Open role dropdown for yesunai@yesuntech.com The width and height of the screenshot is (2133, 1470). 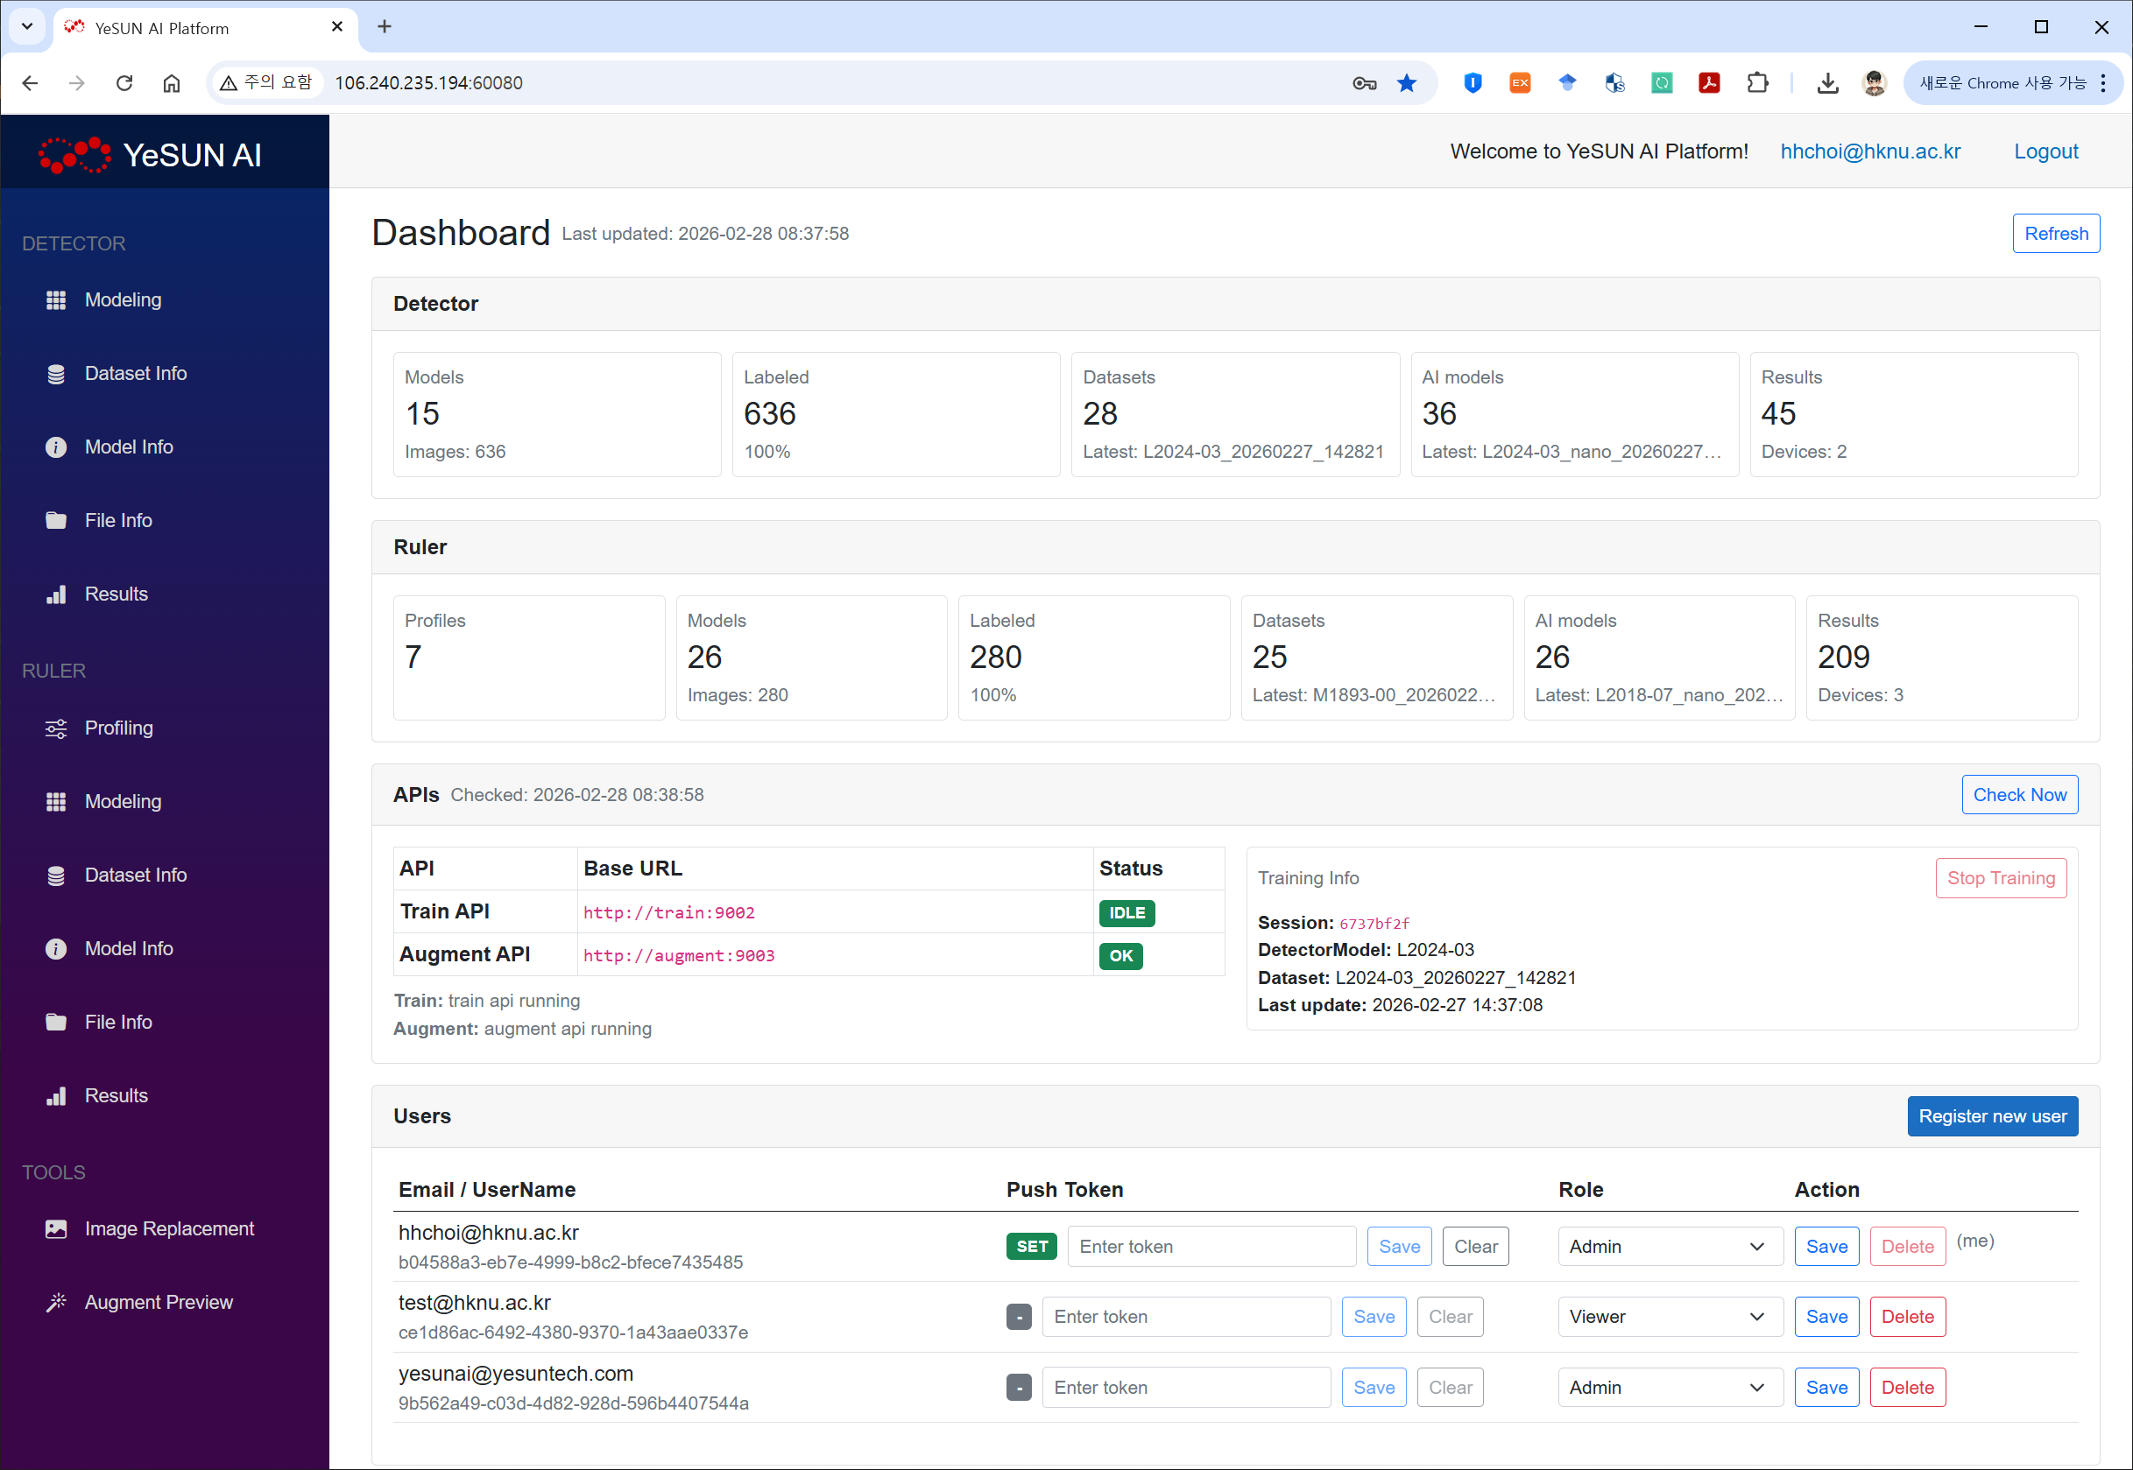pyautogui.click(x=1669, y=1388)
